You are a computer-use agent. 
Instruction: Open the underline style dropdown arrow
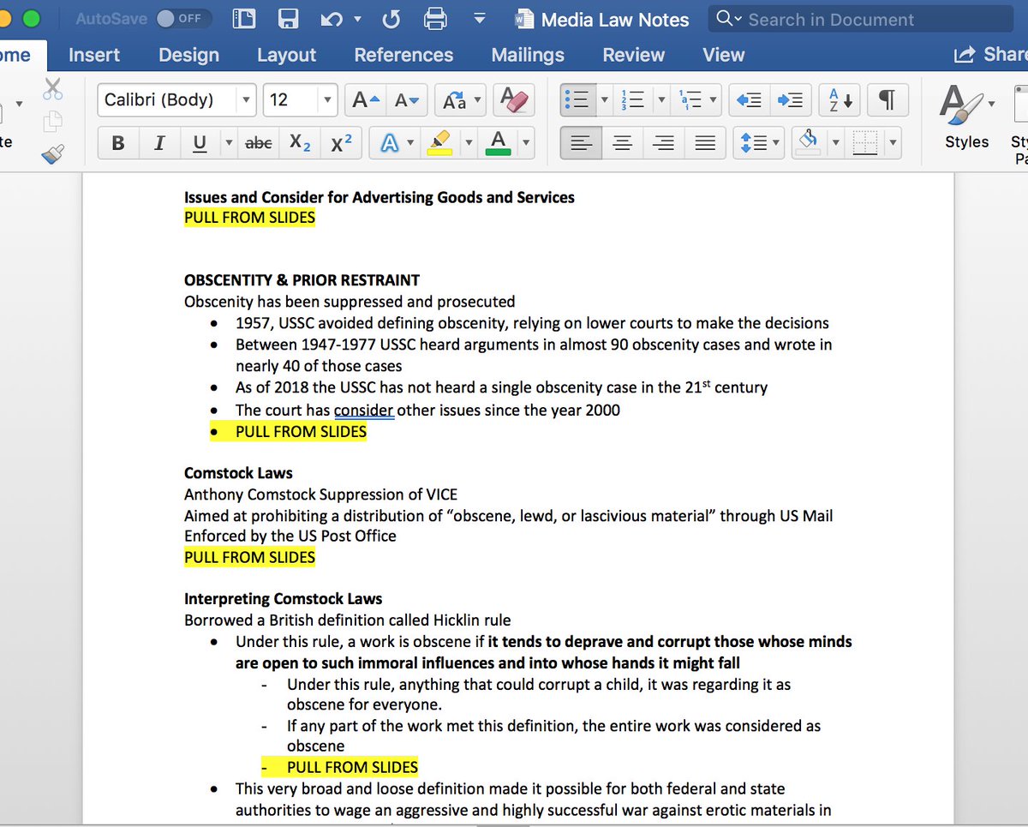pos(229,143)
